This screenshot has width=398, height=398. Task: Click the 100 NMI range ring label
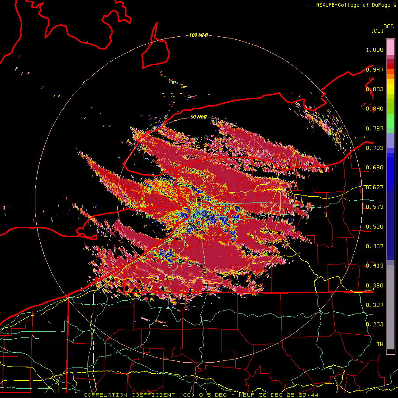point(199,35)
